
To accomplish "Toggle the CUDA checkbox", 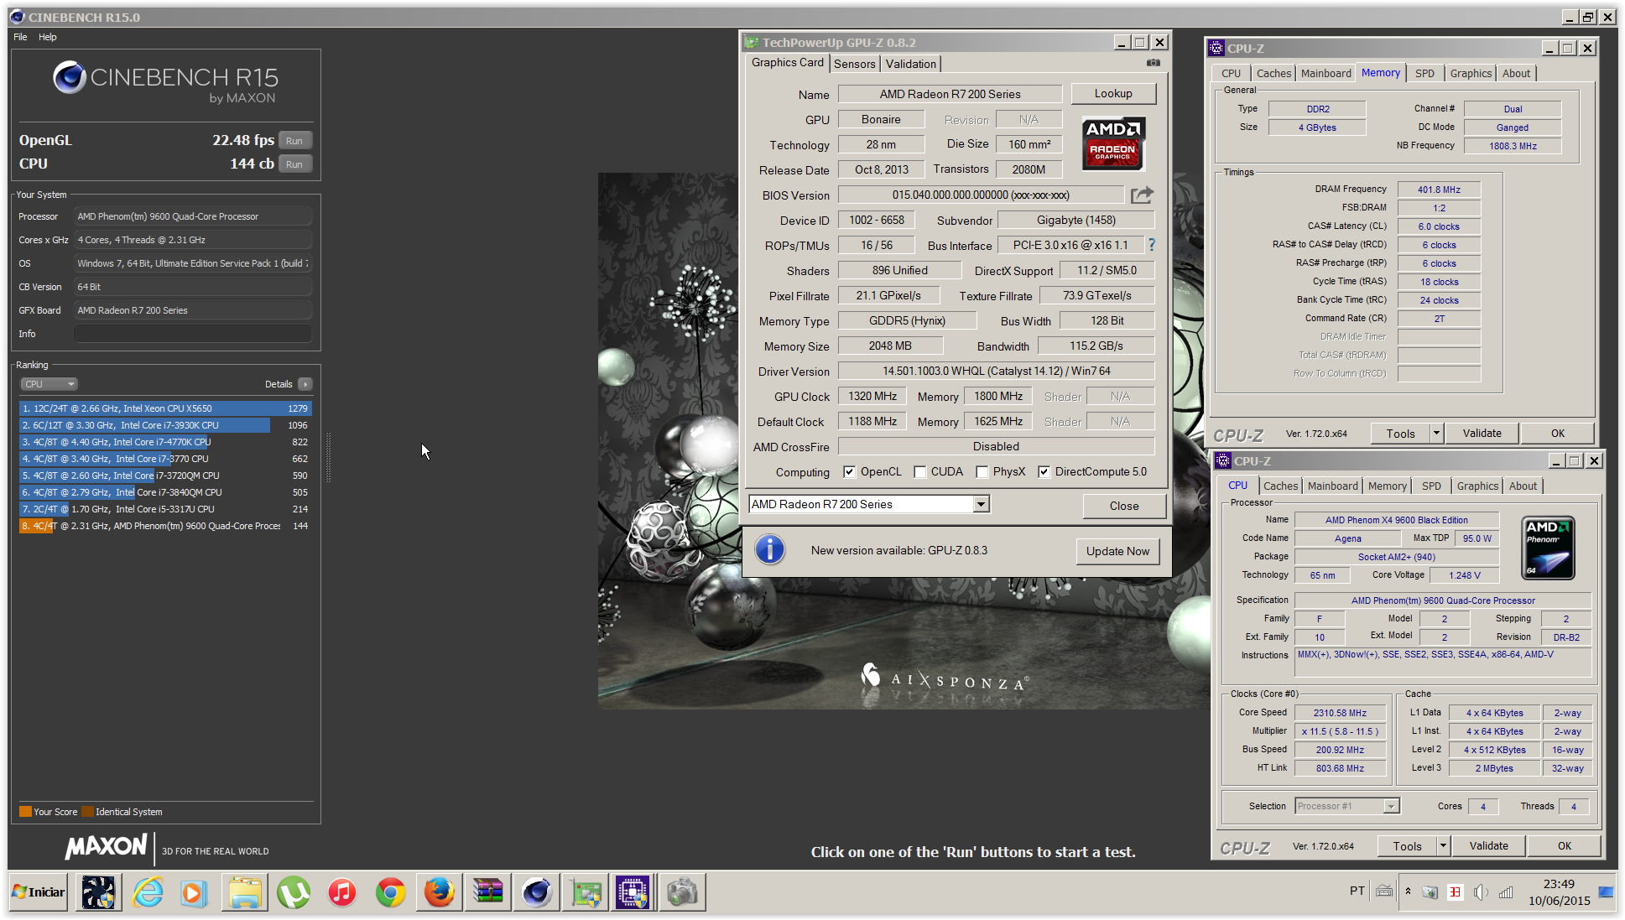I will point(920,472).
